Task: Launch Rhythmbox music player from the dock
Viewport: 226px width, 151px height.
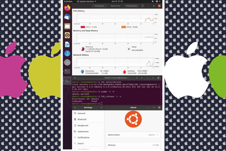Action: coord(67,35)
